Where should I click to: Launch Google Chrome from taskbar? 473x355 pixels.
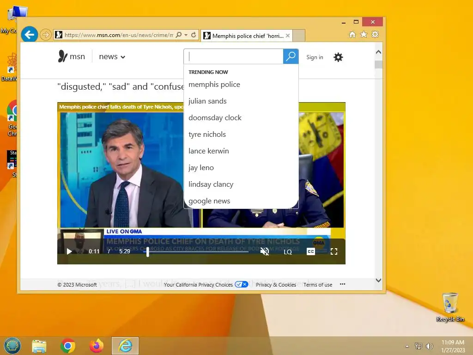pyautogui.click(x=68, y=346)
